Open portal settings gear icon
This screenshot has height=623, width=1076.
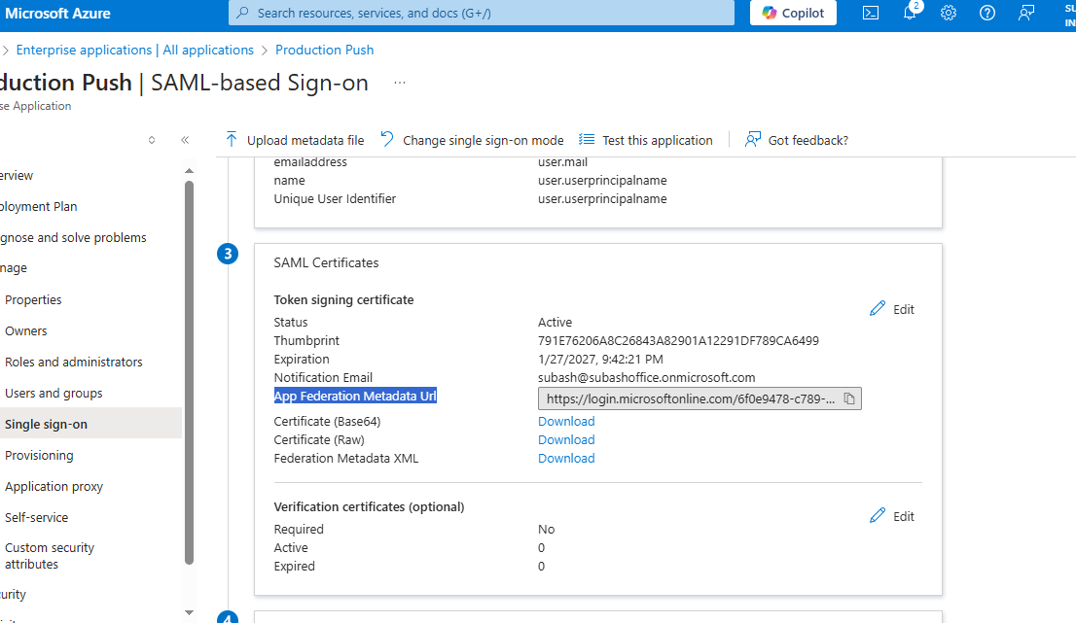[949, 13]
